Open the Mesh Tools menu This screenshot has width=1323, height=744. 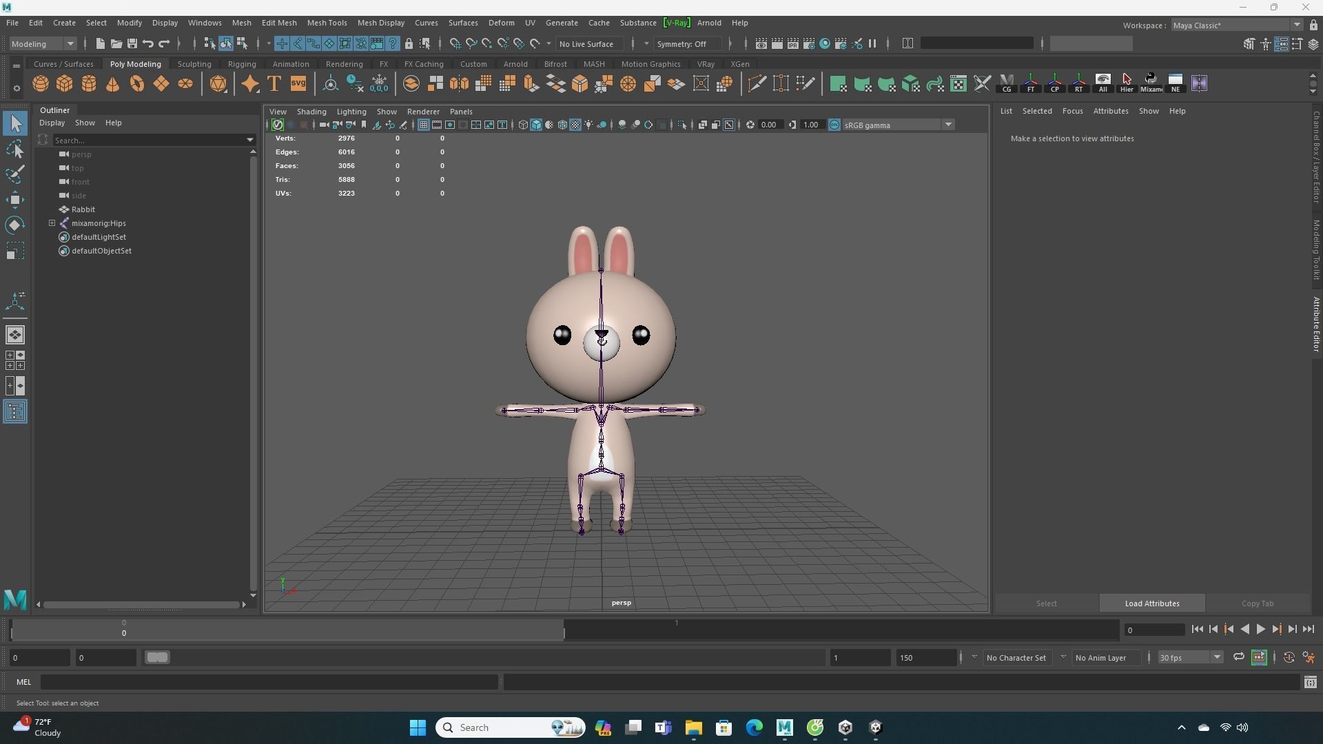pos(327,23)
